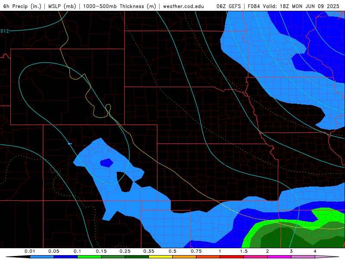Click the '06Z GEFS' model label
The image size is (345, 259).
click(229, 6)
